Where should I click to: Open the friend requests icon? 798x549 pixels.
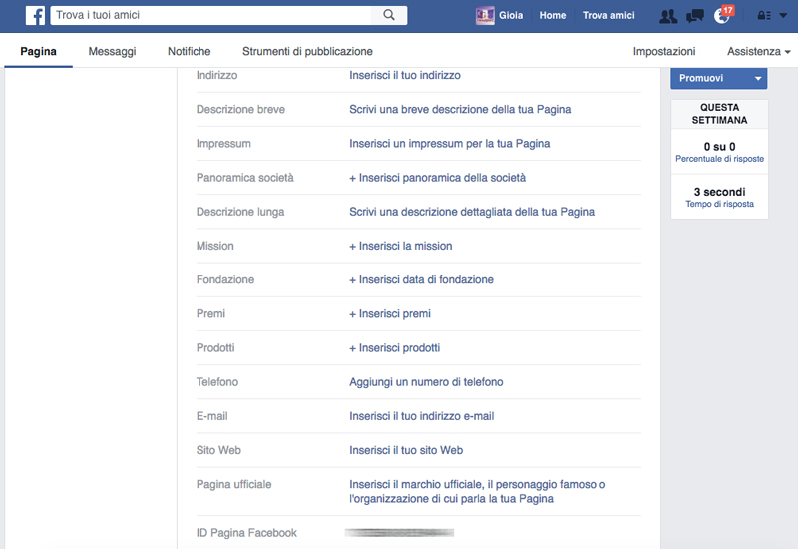pos(668,16)
